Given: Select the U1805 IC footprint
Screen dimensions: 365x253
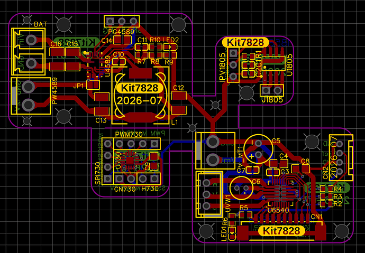Looking at the screenshot, I should (273, 64).
